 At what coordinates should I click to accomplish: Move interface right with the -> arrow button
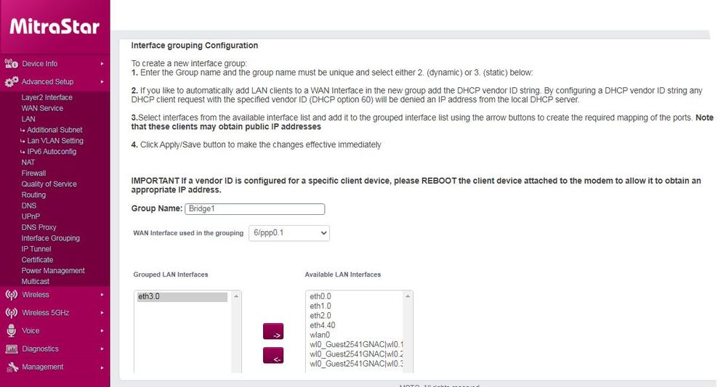click(x=273, y=332)
